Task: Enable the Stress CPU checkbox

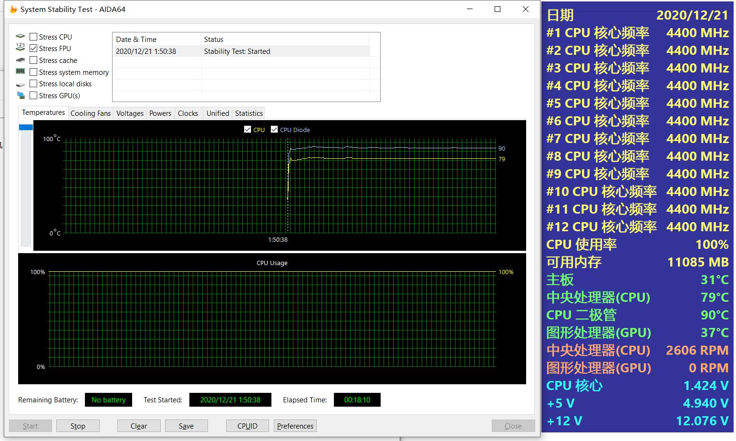Action: [x=33, y=37]
